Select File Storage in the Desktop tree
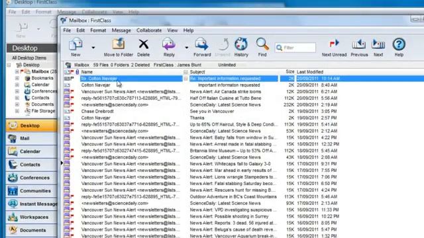 coord(43,111)
